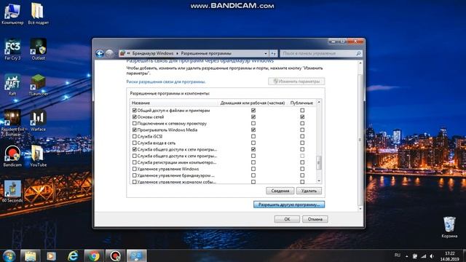The width and height of the screenshot is (466, 262).
Task: Launch the TLauncher desktop shortcut
Action: (38, 85)
